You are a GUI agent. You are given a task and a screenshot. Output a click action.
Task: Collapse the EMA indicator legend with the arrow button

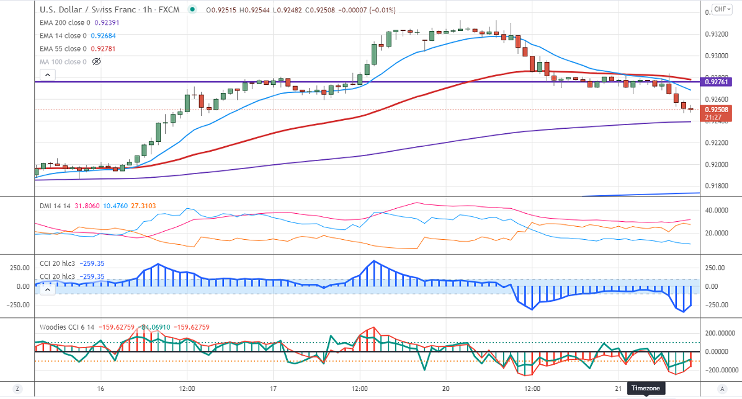48,75
